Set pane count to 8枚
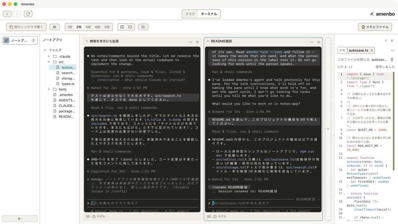398x224 pixels. (x=107, y=27)
